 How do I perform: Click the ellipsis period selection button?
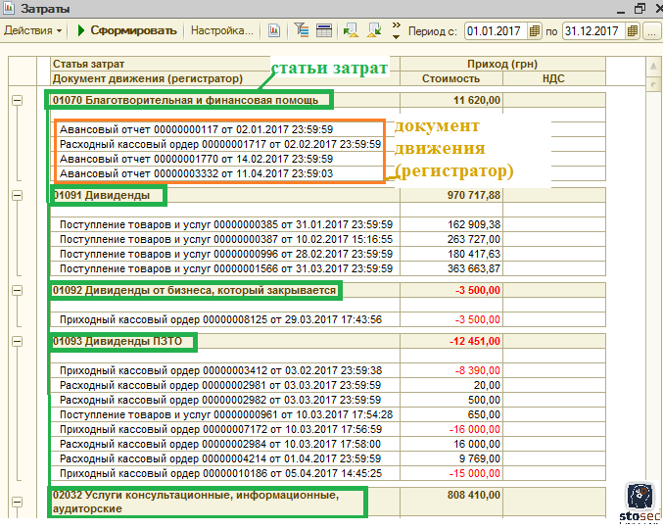point(651,31)
